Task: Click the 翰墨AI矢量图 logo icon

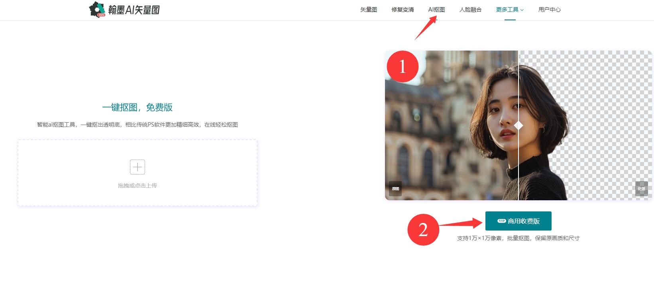Action: click(97, 10)
